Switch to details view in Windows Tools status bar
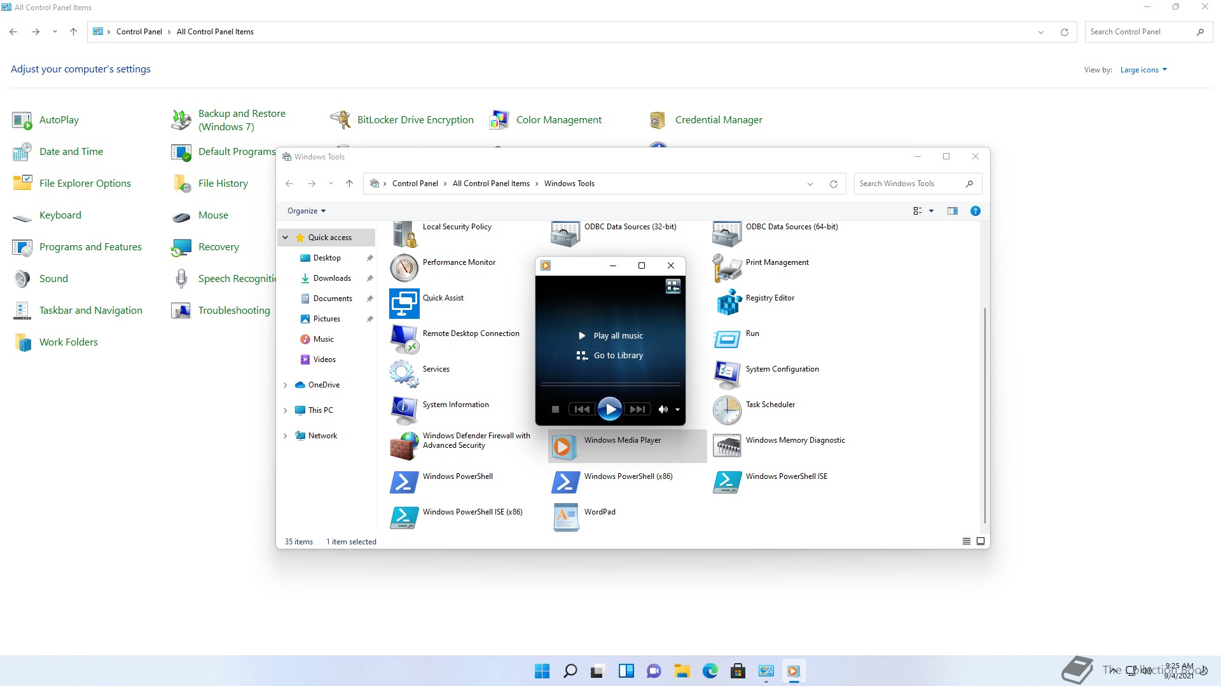Viewport: 1221px width, 686px height. click(x=967, y=541)
